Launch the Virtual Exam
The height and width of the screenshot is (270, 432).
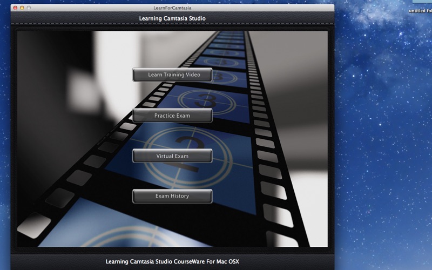coord(172,156)
